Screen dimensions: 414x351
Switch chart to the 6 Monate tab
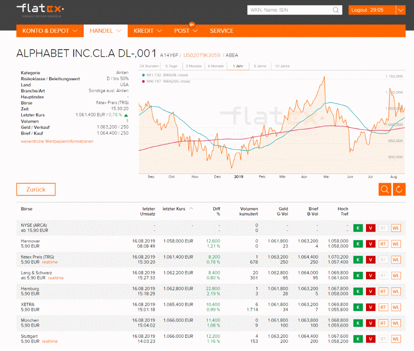pyautogui.click(x=216, y=66)
